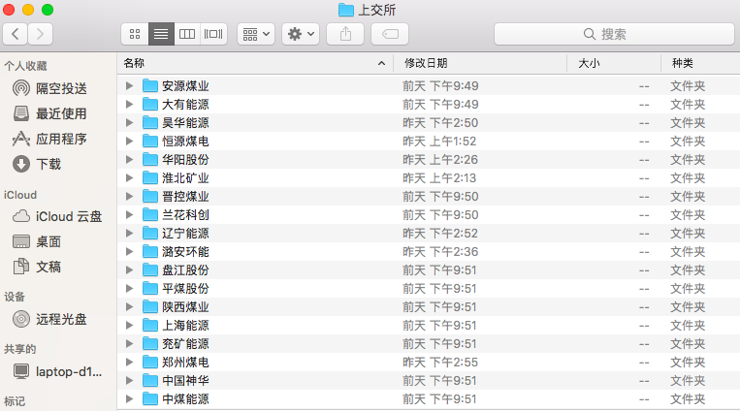The height and width of the screenshot is (411, 740).
Task: Select the 辽宁能源 folder icon
Action: [150, 233]
